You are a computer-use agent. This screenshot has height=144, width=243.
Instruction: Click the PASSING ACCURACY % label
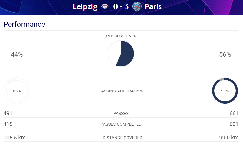(x=121, y=91)
